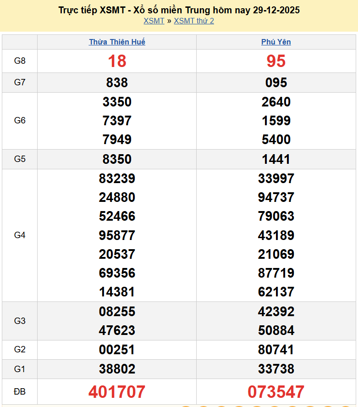
Task: Click G6 number 1599
Action: pos(276,121)
